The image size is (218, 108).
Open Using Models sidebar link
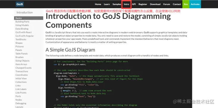pyautogui.click(x=22, y=25)
